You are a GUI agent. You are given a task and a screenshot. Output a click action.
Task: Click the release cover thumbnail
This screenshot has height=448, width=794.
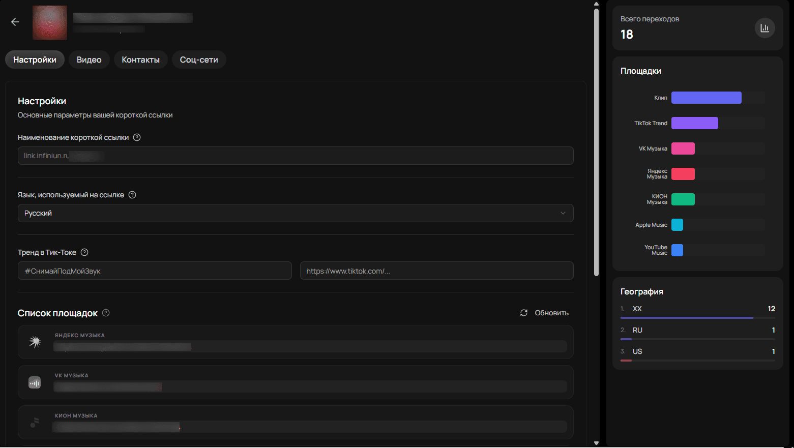click(x=50, y=23)
